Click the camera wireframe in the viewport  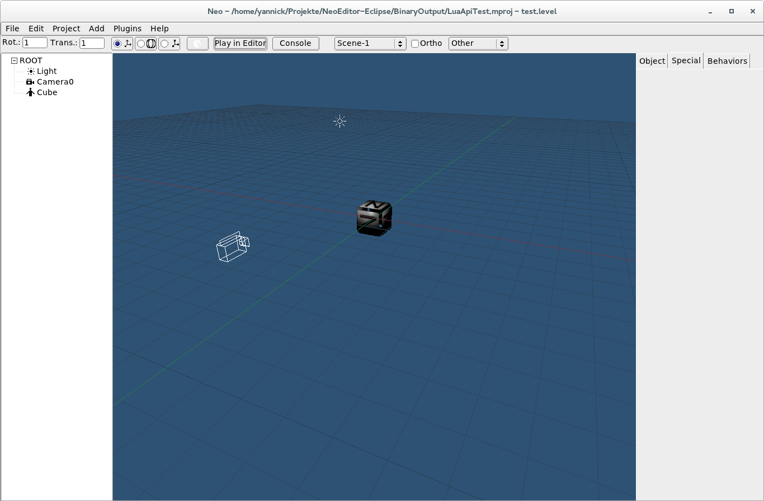(x=233, y=247)
